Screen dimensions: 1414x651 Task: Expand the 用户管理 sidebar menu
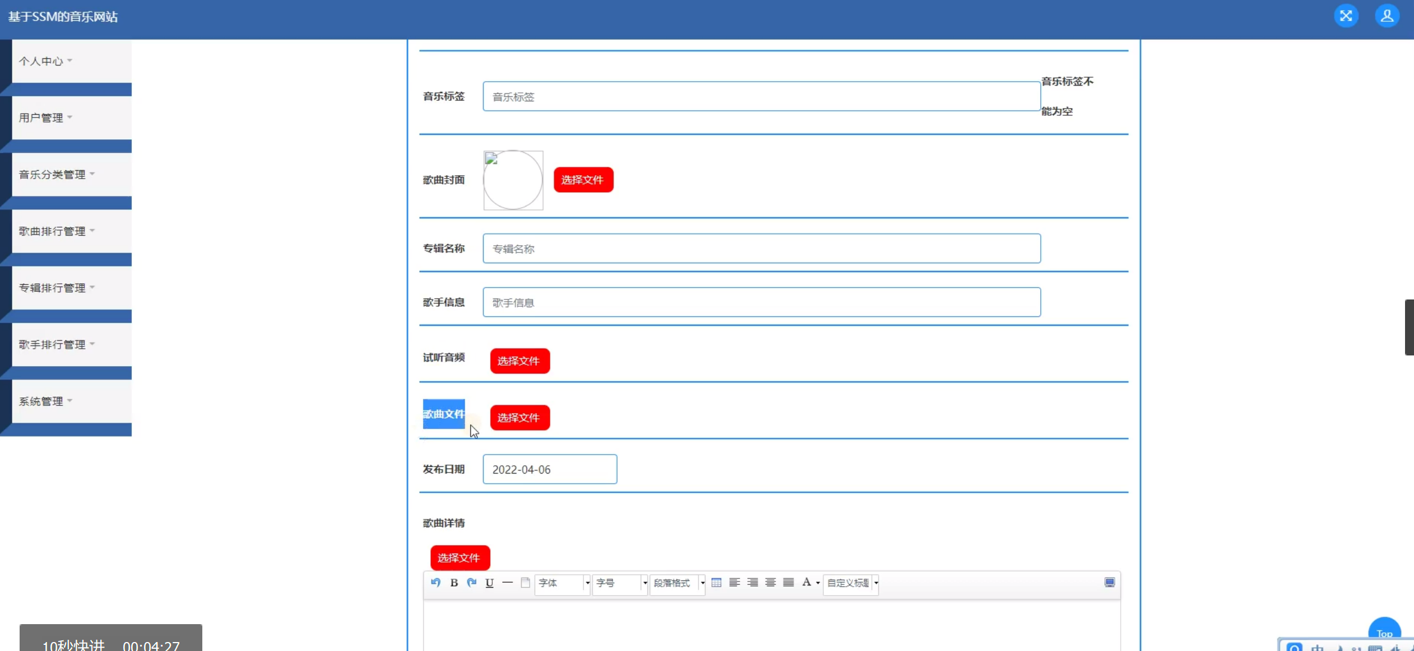[72, 118]
